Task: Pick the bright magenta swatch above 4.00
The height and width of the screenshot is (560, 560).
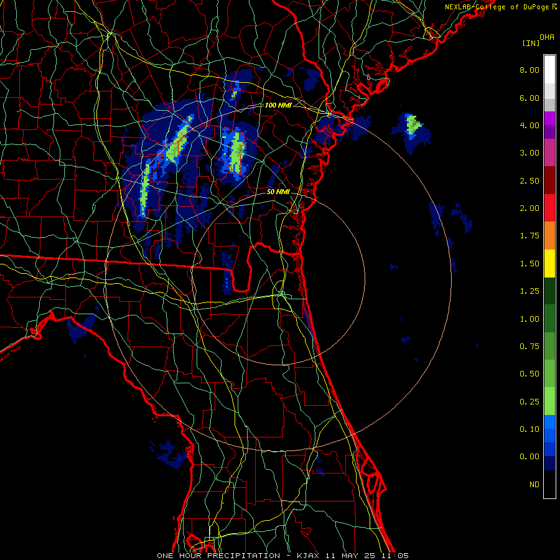Action: 549,118
